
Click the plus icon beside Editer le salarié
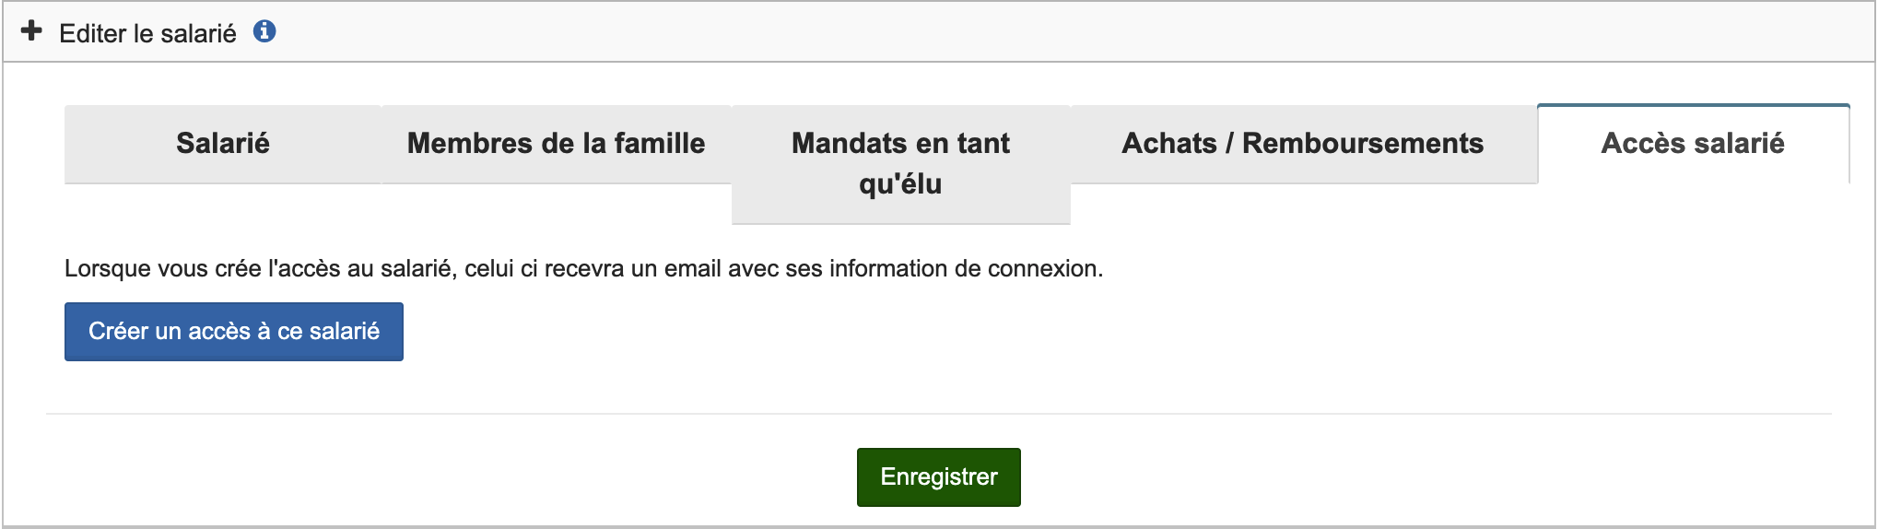[x=31, y=31]
